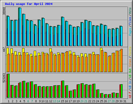Click day label 4 on x-axis
Screen dimensions: 133x104
20,101
